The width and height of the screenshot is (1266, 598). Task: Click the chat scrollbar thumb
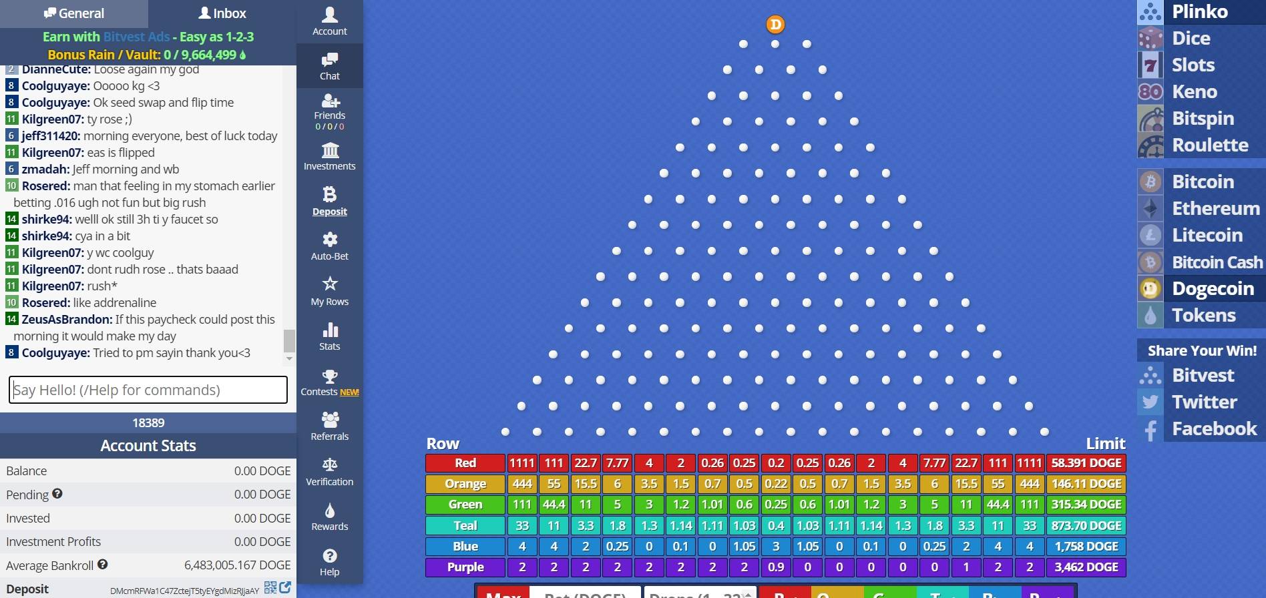[289, 340]
